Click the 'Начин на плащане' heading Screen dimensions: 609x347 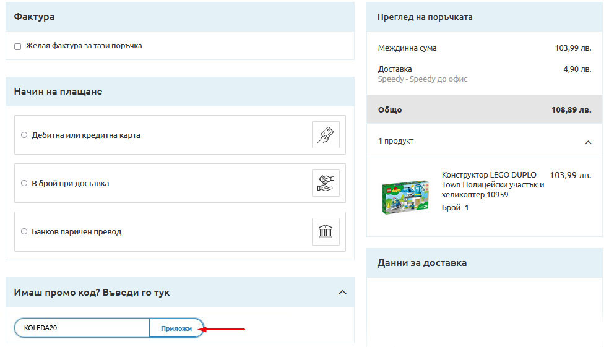click(x=58, y=92)
